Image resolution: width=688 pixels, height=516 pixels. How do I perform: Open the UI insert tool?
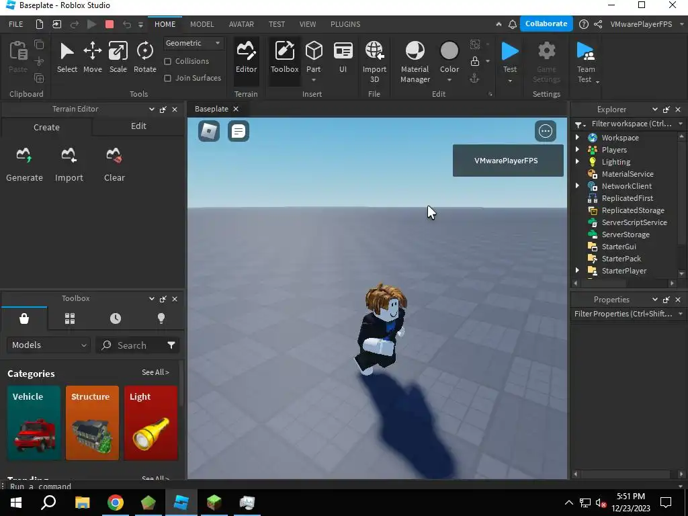click(x=343, y=57)
